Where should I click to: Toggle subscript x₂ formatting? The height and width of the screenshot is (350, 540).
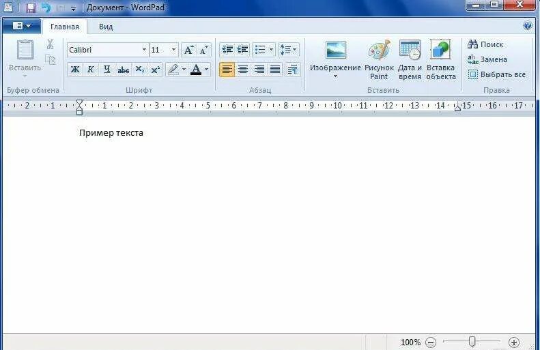[x=139, y=69]
